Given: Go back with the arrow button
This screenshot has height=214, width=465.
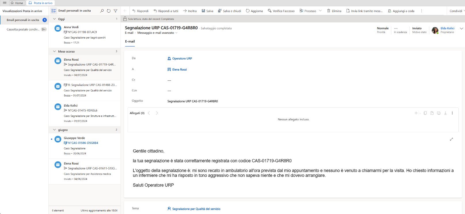Looking at the screenshot, I should 125,11.
